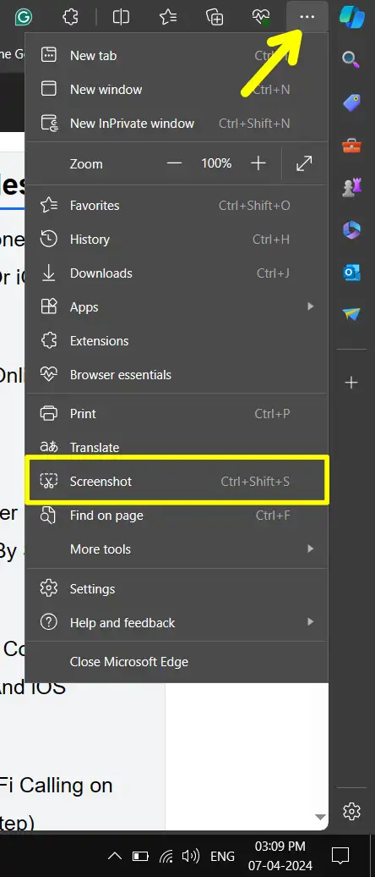The height and width of the screenshot is (877, 375).
Task: Open Browser essentials menu entry
Action: pyautogui.click(x=177, y=375)
